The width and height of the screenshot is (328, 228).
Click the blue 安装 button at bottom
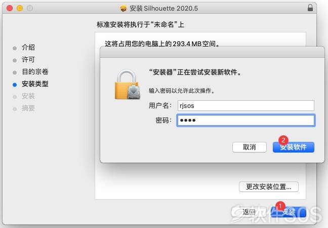289,212
